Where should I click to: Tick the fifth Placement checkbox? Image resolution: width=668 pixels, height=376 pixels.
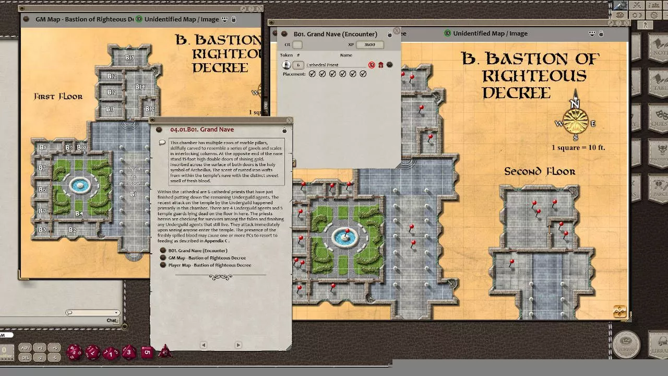tap(353, 74)
